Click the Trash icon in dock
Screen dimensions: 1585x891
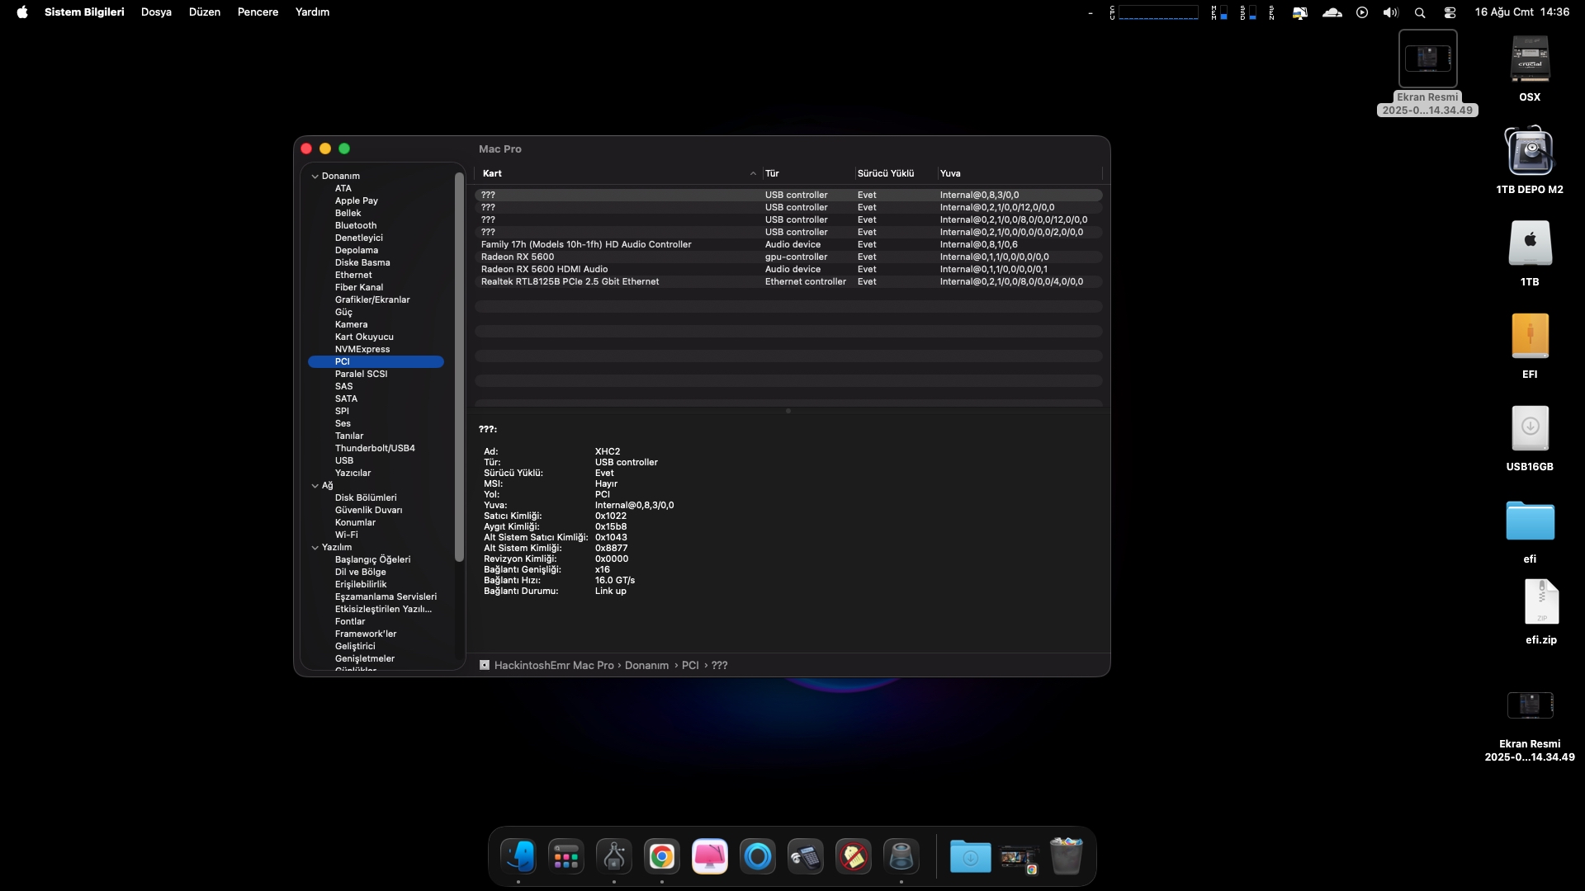click(1066, 857)
